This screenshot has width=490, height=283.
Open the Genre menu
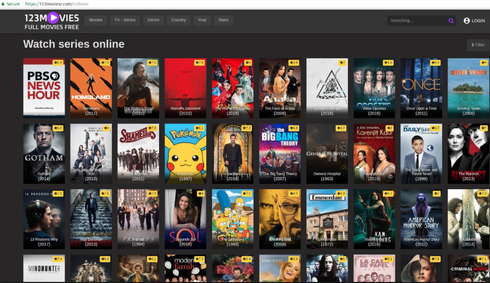coord(153,20)
